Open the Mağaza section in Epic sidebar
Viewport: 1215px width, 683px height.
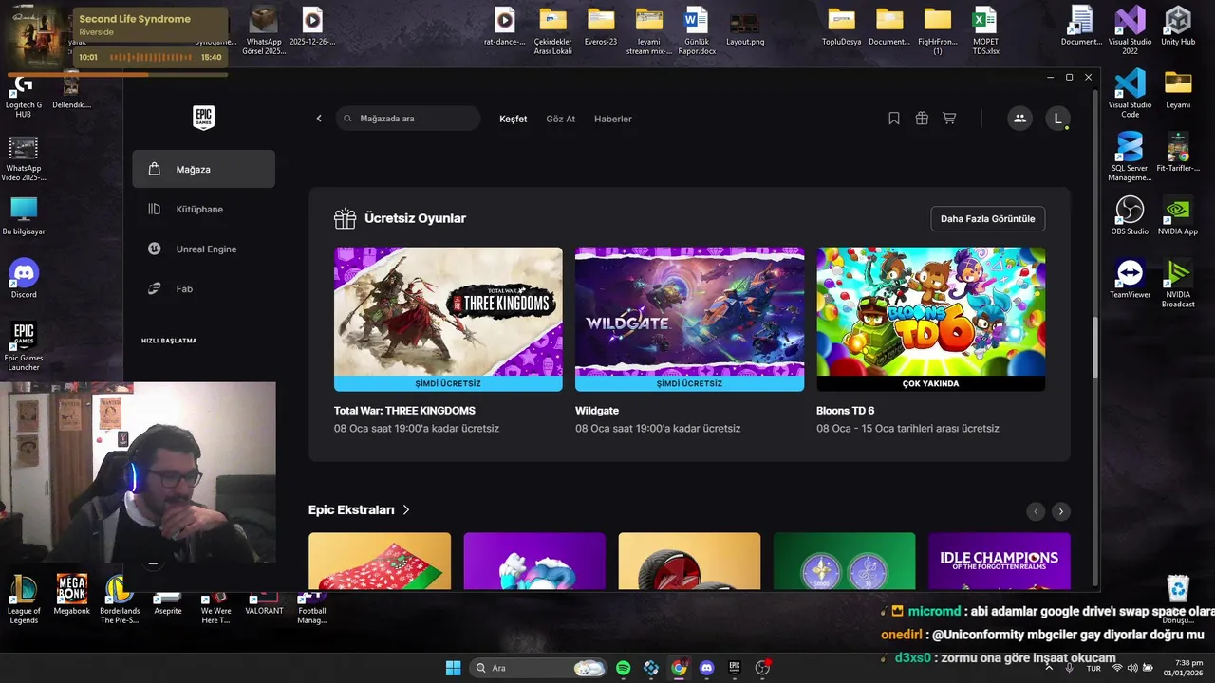pyautogui.click(x=203, y=169)
